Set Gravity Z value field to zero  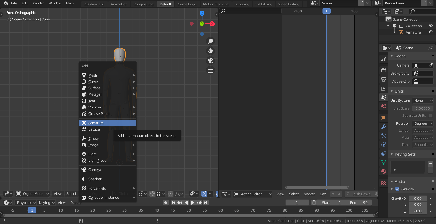418,211
